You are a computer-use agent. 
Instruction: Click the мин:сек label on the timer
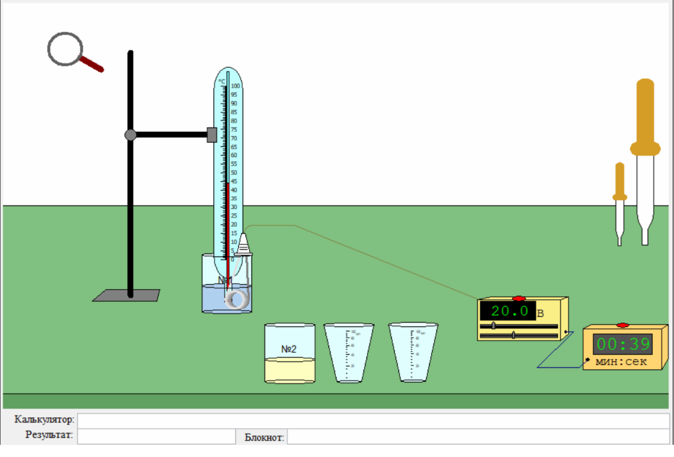click(x=620, y=362)
